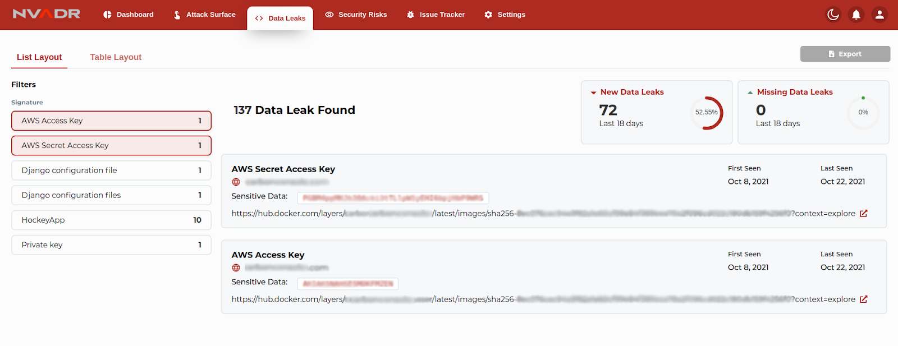Click the Data Leaks code brackets icon
Viewport: 898px width, 346px height.
point(259,19)
